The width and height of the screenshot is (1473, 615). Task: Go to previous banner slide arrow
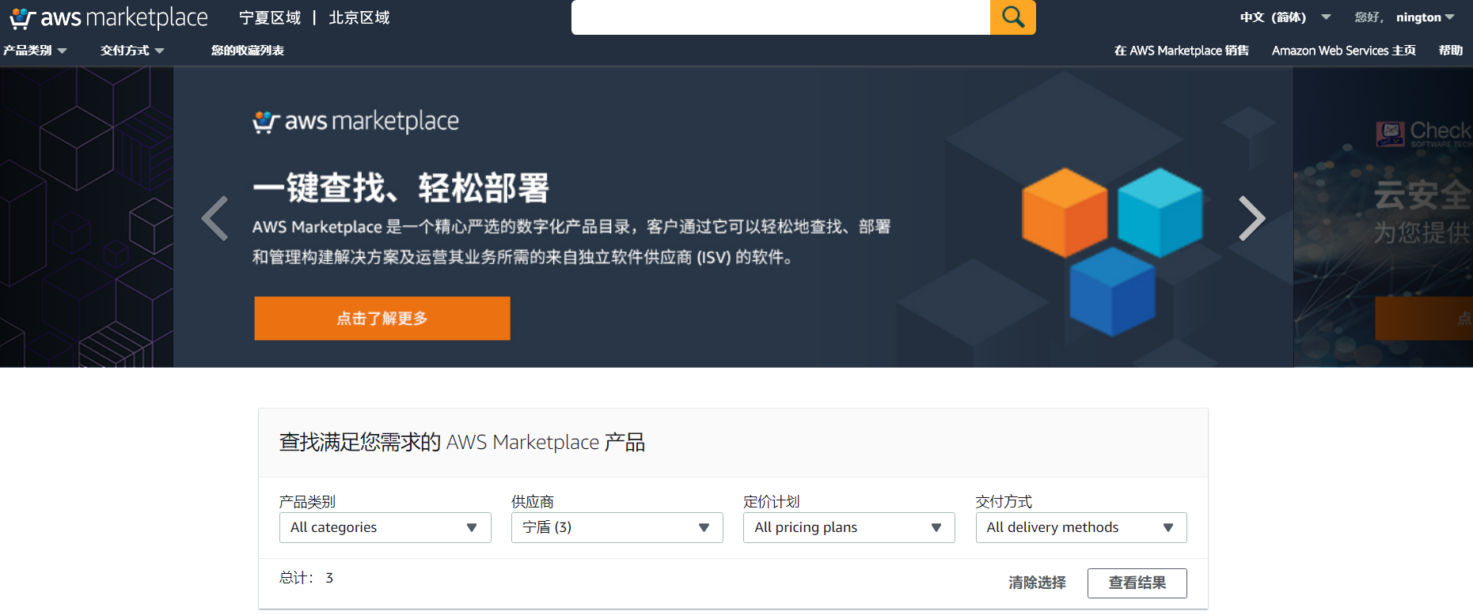pos(214,218)
